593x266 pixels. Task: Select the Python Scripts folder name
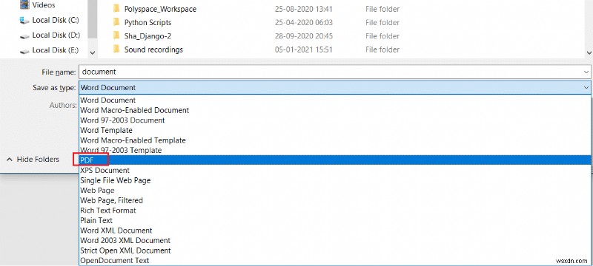click(x=148, y=23)
